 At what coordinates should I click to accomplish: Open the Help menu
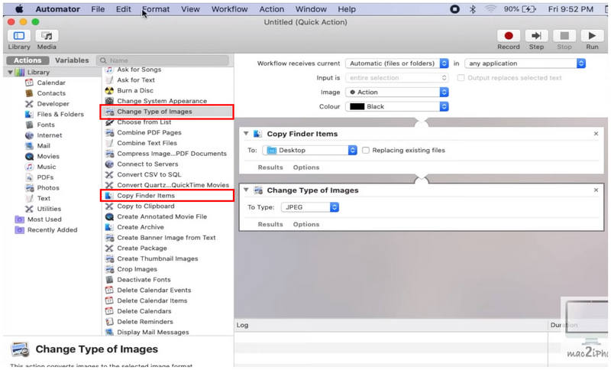click(x=347, y=9)
